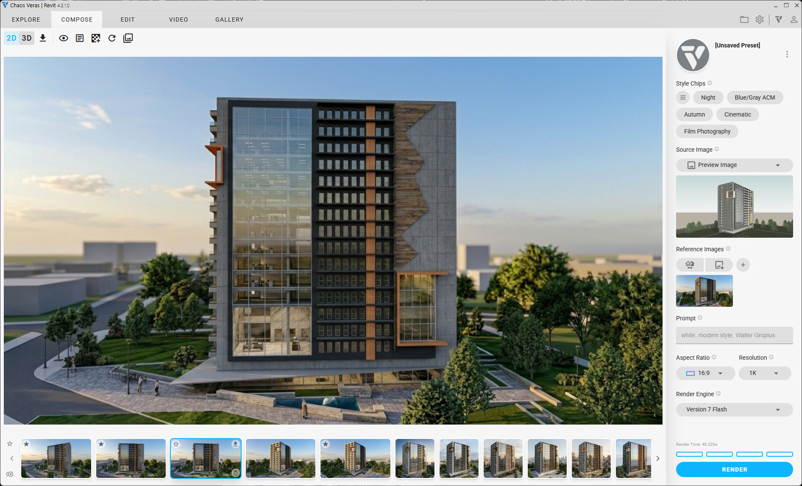Click the checkerboard add-selection icon
Viewport: 802px width, 486px height.
point(96,38)
